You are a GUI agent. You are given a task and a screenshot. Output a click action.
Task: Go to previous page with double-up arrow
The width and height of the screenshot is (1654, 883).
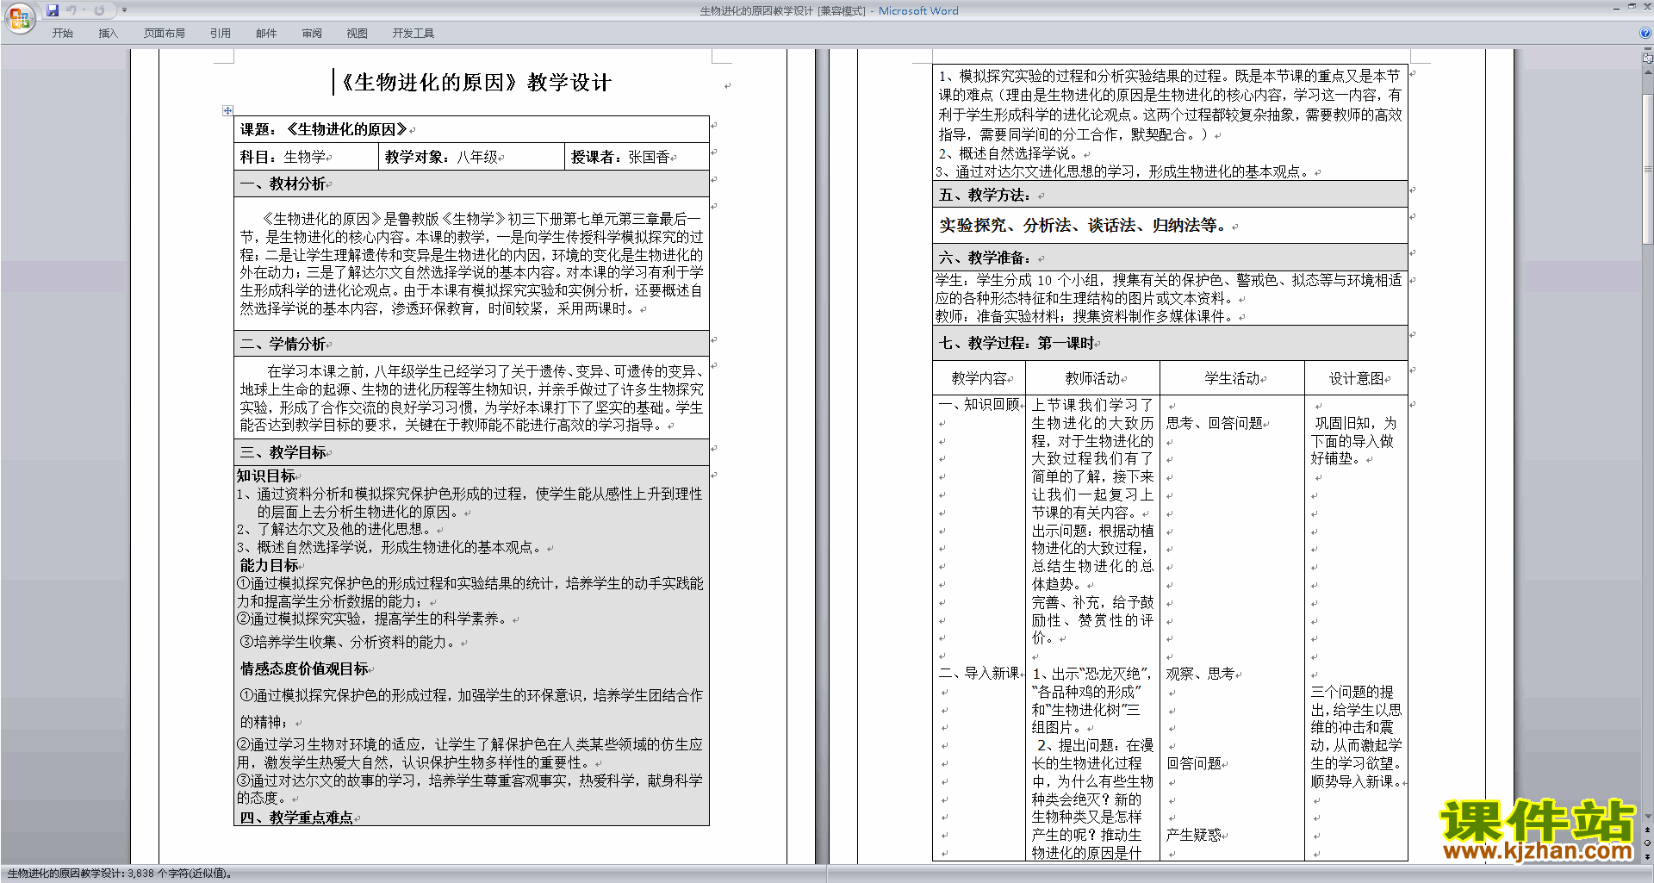tap(1648, 830)
